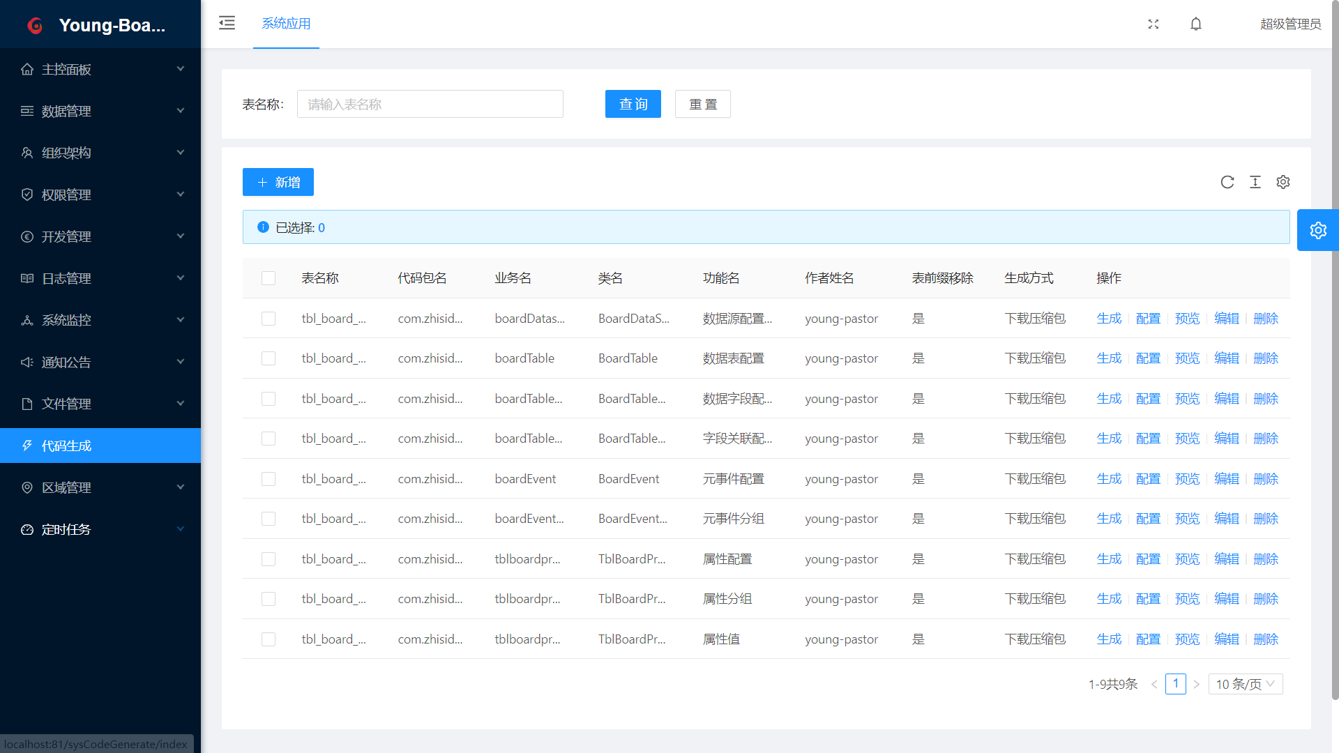Open the 10 条/页 page size dropdown

coord(1246,684)
